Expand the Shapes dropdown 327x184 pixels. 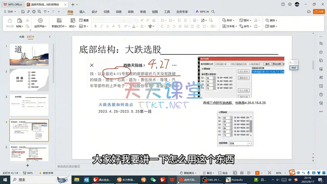tap(229, 20)
